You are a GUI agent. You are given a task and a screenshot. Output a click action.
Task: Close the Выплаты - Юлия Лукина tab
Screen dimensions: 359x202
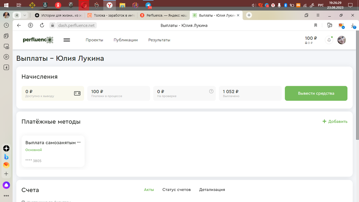(x=238, y=15)
